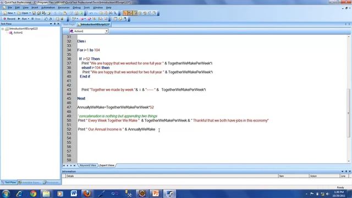Click the Stop button
Image resolution: width=352 pixels, height=198 pixels.
click(36, 19)
